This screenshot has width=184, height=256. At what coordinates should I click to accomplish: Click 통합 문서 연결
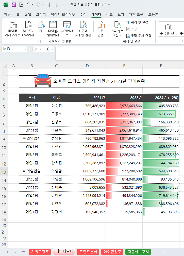[x=139, y=36]
